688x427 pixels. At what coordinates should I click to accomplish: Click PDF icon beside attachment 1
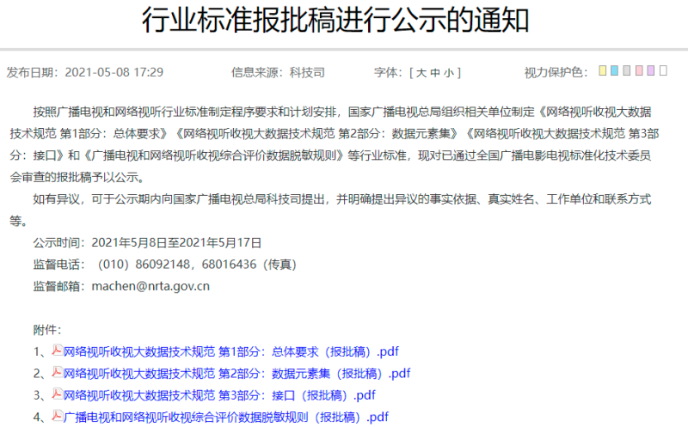pos(58,350)
